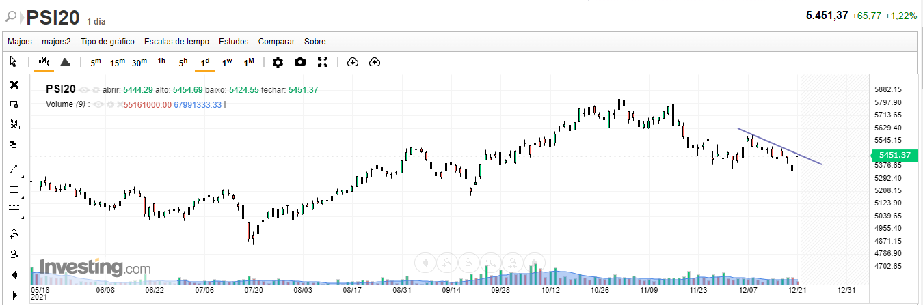
Task: Click the Sobre link
Action: click(315, 42)
